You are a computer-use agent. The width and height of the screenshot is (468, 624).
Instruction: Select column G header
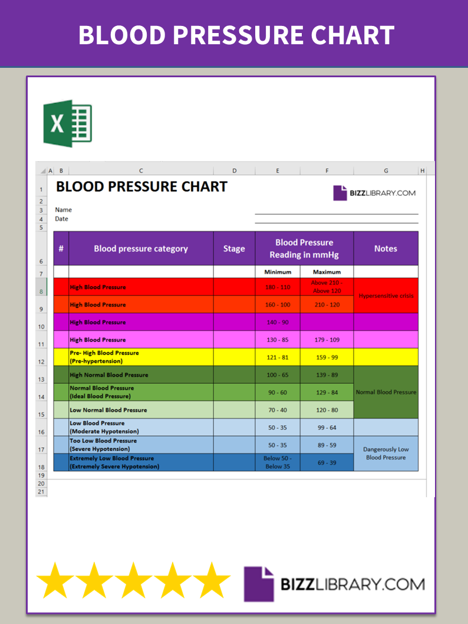[385, 170]
